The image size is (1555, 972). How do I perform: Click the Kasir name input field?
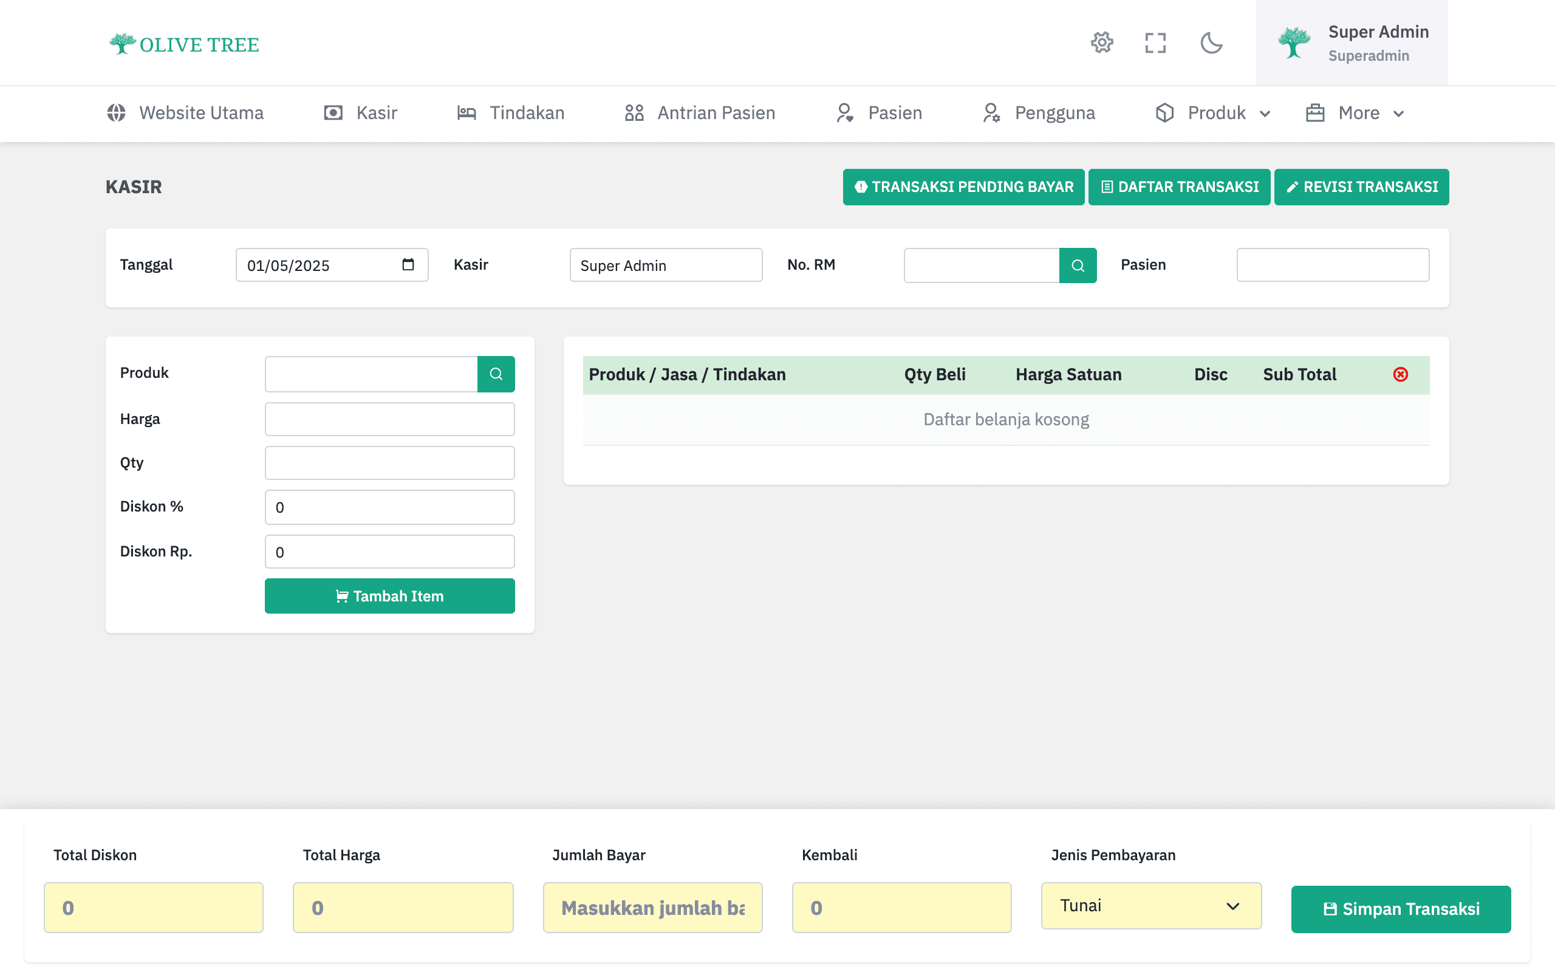click(x=666, y=265)
